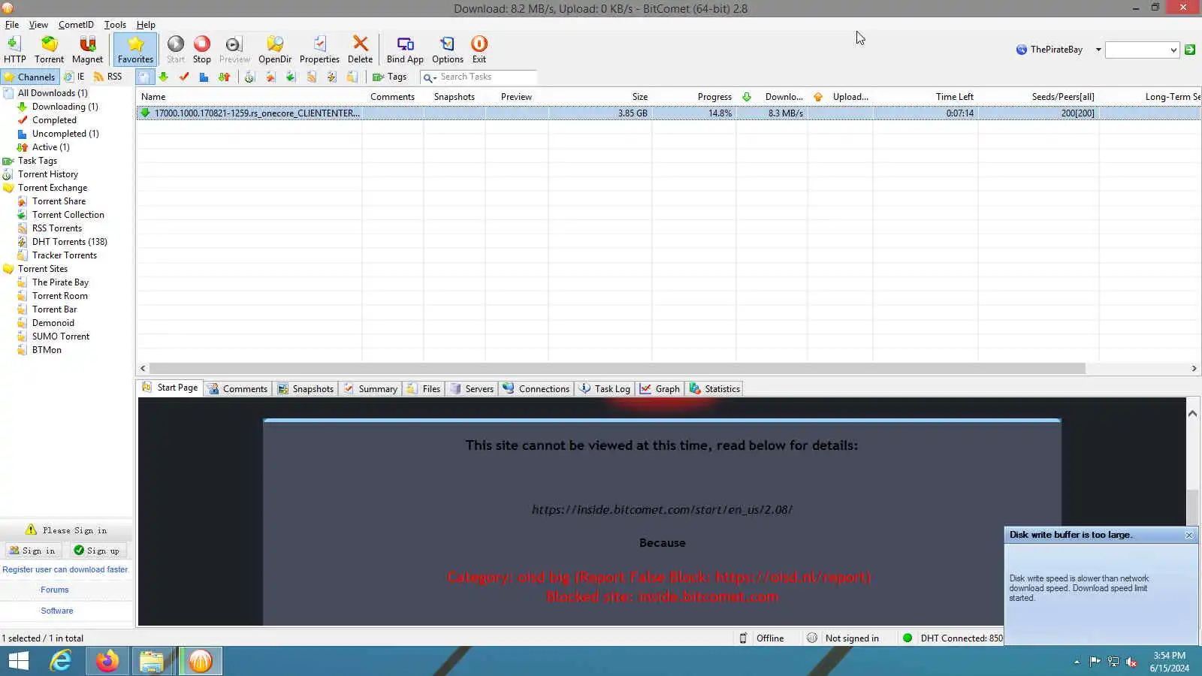Open DHT Torrents (138) list

coord(70,242)
